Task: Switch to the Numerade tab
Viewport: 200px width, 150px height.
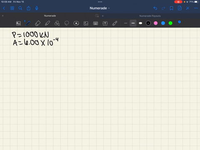Action: (x=50, y=16)
